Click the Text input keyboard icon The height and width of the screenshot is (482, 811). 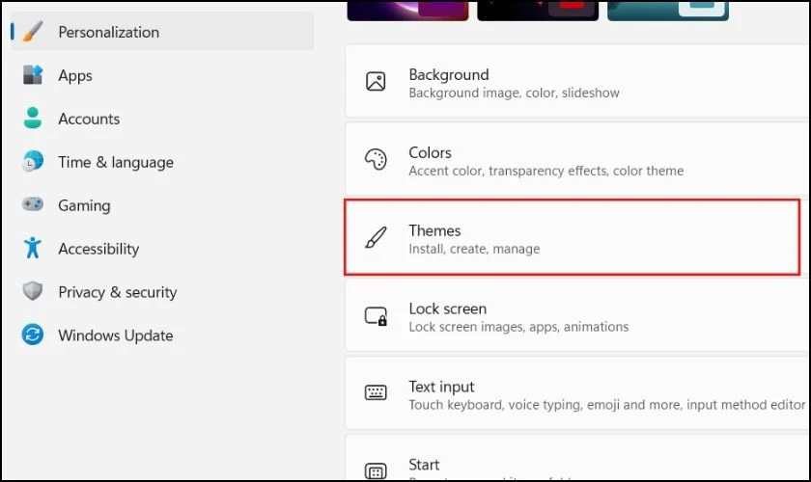coord(376,393)
